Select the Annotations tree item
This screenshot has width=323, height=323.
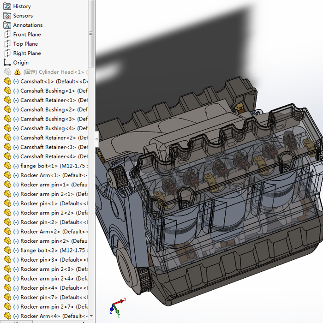point(28,25)
